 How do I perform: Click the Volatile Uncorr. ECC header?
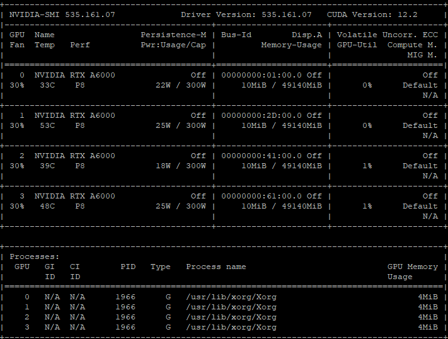pyautogui.click(x=387, y=35)
